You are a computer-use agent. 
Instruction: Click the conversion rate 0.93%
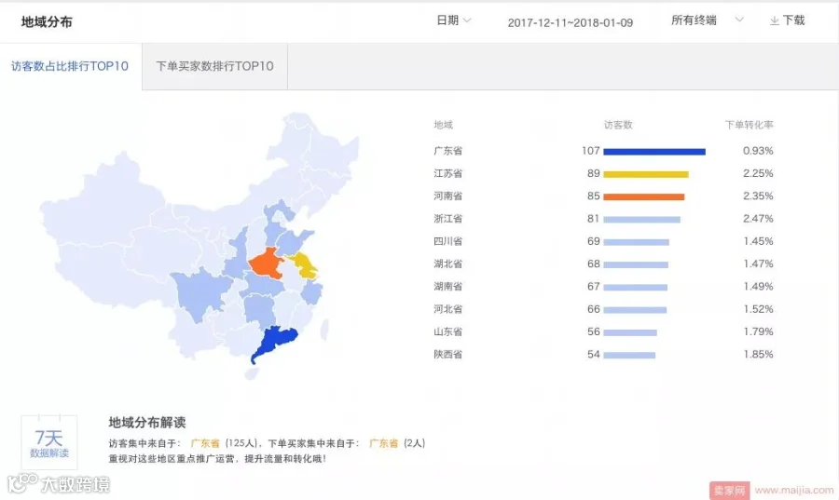[758, 151]
